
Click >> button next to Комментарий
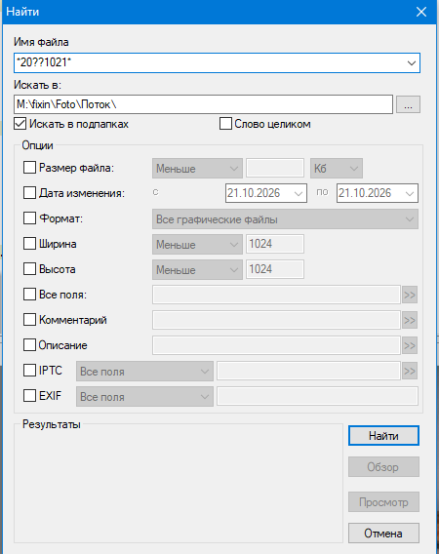(x=410, y=320)
